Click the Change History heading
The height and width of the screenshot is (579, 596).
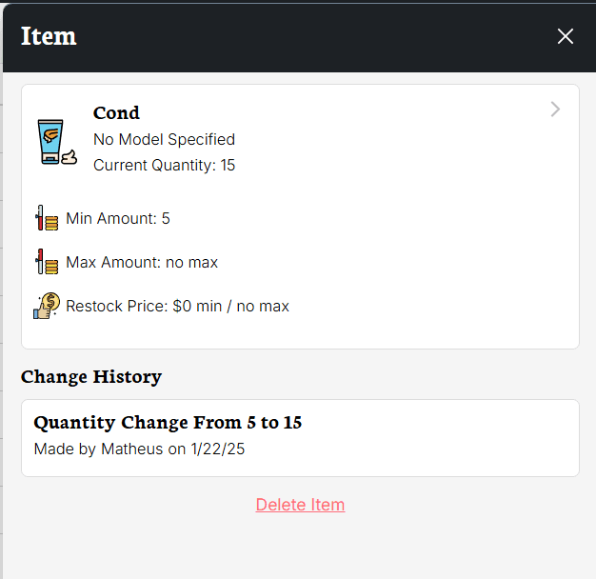(91, 376)
